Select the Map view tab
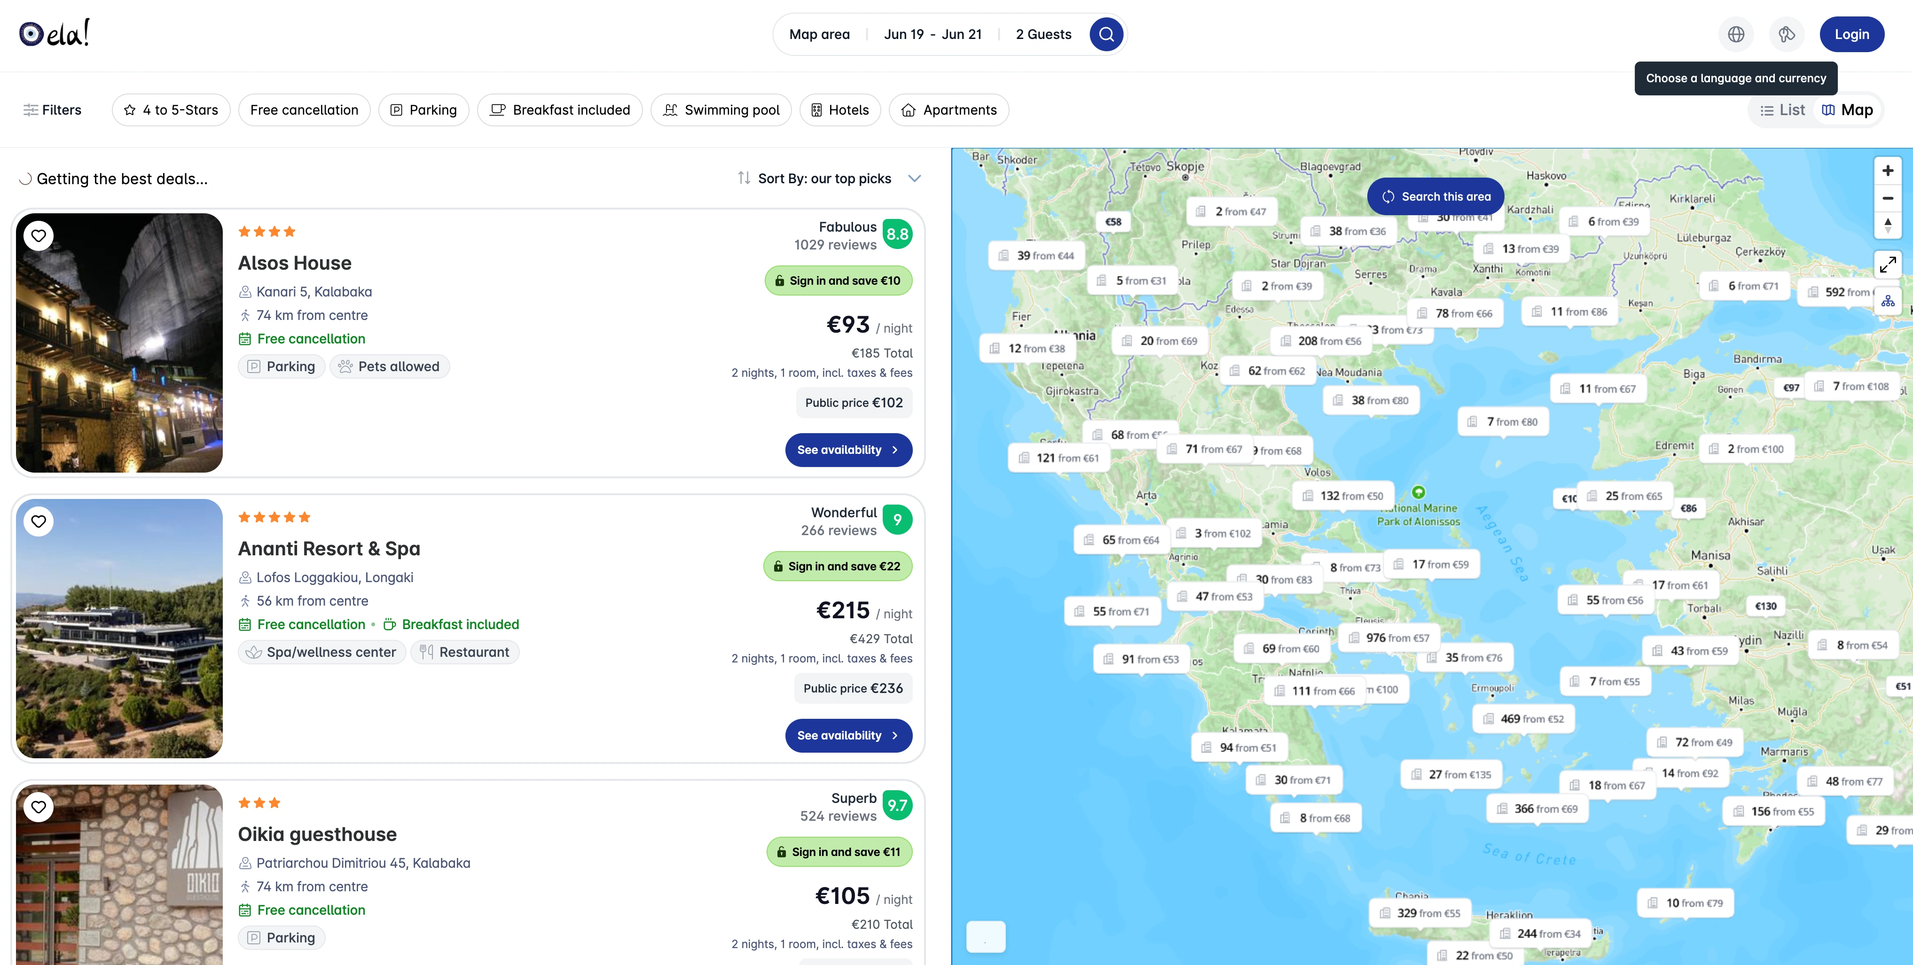1913x965 pixels. pyautogui.click(x=1847, y=110)
